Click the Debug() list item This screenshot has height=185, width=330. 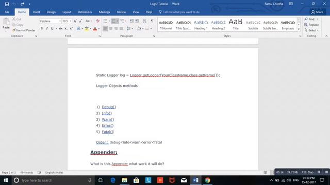point(109,107)
